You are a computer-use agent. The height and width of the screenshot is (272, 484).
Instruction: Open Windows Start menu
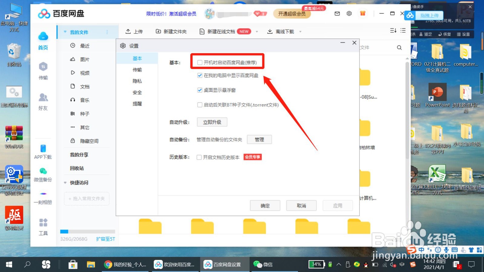[x=9, y=264]
